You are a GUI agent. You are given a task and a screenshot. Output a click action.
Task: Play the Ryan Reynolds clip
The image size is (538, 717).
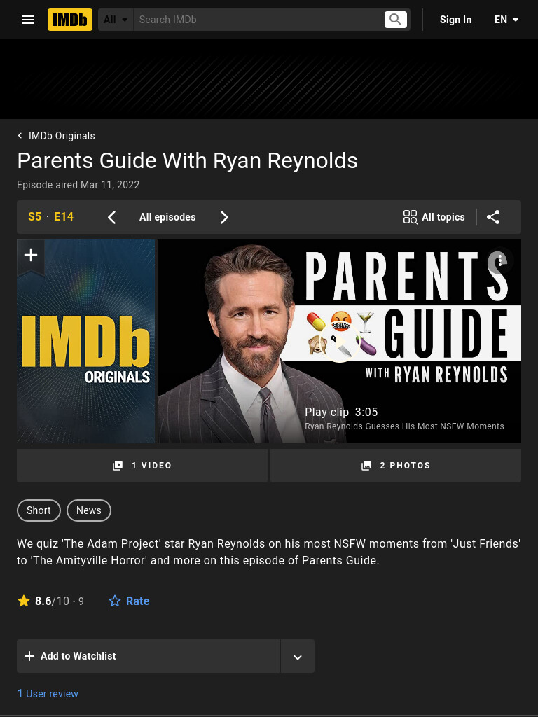[339, 341]
